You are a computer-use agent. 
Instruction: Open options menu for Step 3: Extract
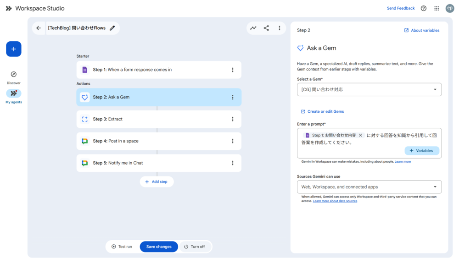click(x=233, y=119)
